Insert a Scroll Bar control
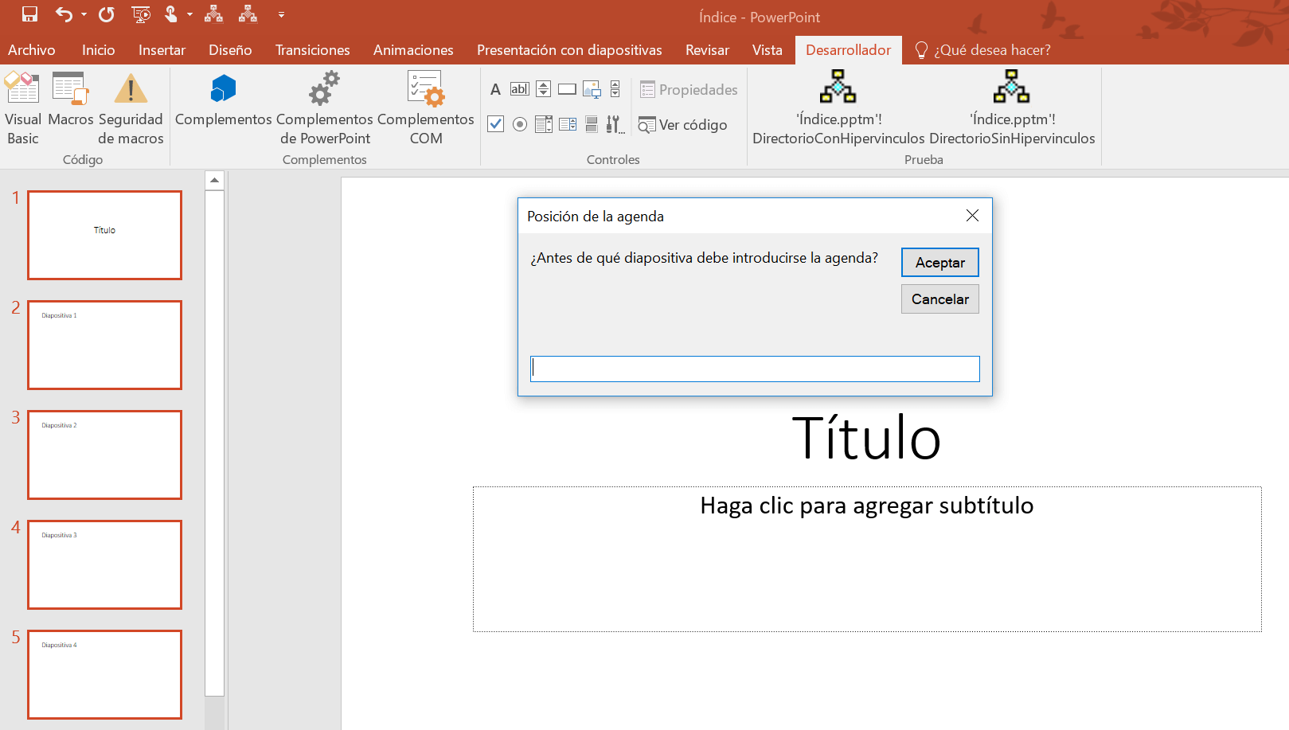 (x=615, y=89)
